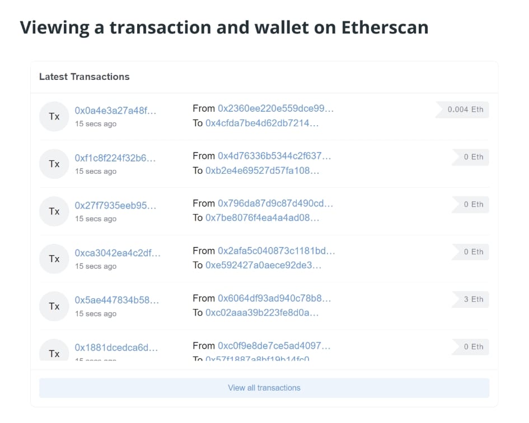The image size is (529, 423).
Task: Select the Tx icon beside 0xf1c8f224f32b6
Action: pos(54,164)
